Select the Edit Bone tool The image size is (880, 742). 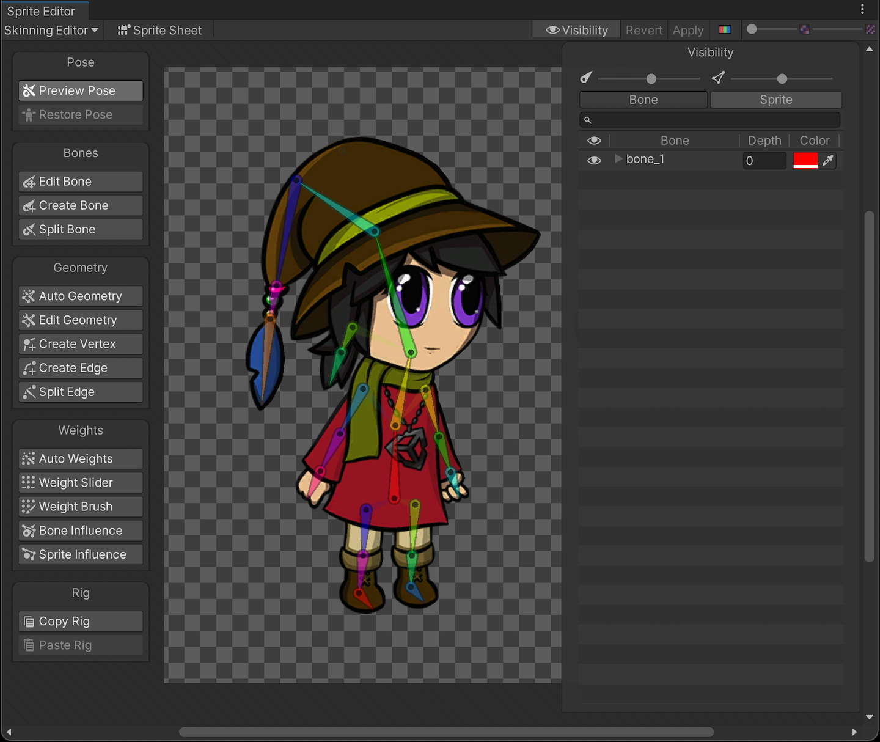click(81, 182)
